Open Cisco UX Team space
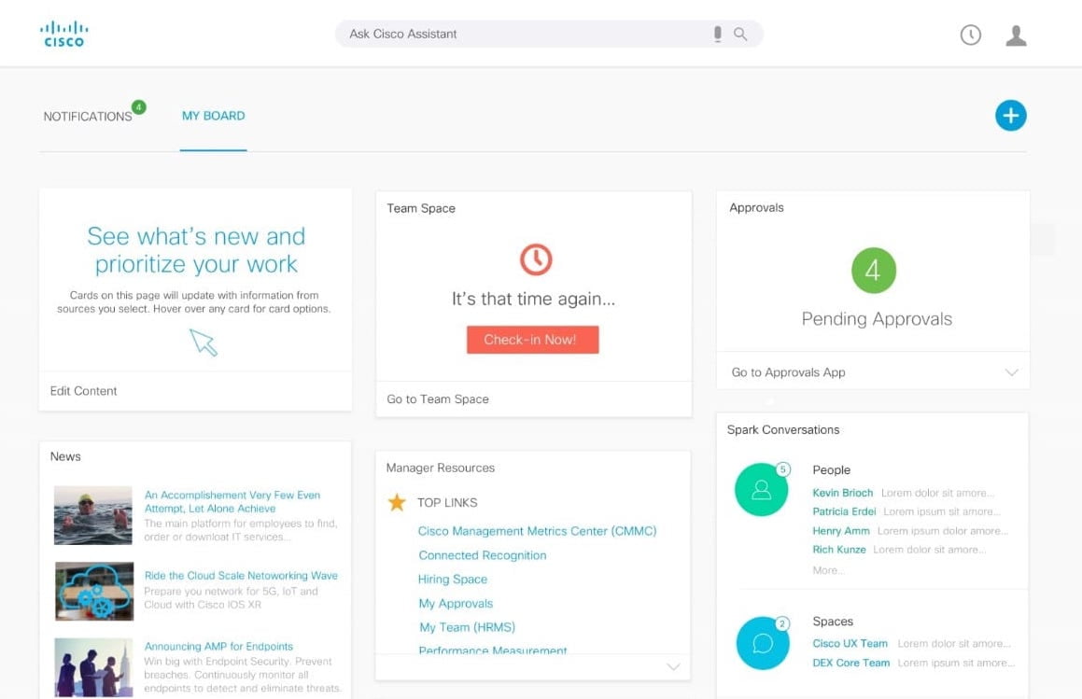This screenshot has height=699, width=1082. pos(850,643)
